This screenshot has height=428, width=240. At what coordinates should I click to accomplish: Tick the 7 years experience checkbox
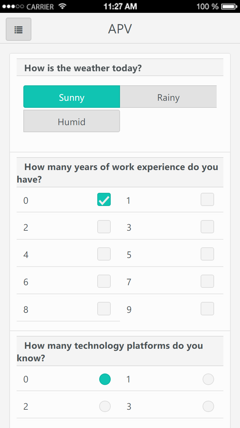coord(207,281)
